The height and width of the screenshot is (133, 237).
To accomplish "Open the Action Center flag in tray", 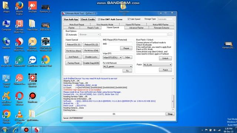I will click(x=206, y=130).
